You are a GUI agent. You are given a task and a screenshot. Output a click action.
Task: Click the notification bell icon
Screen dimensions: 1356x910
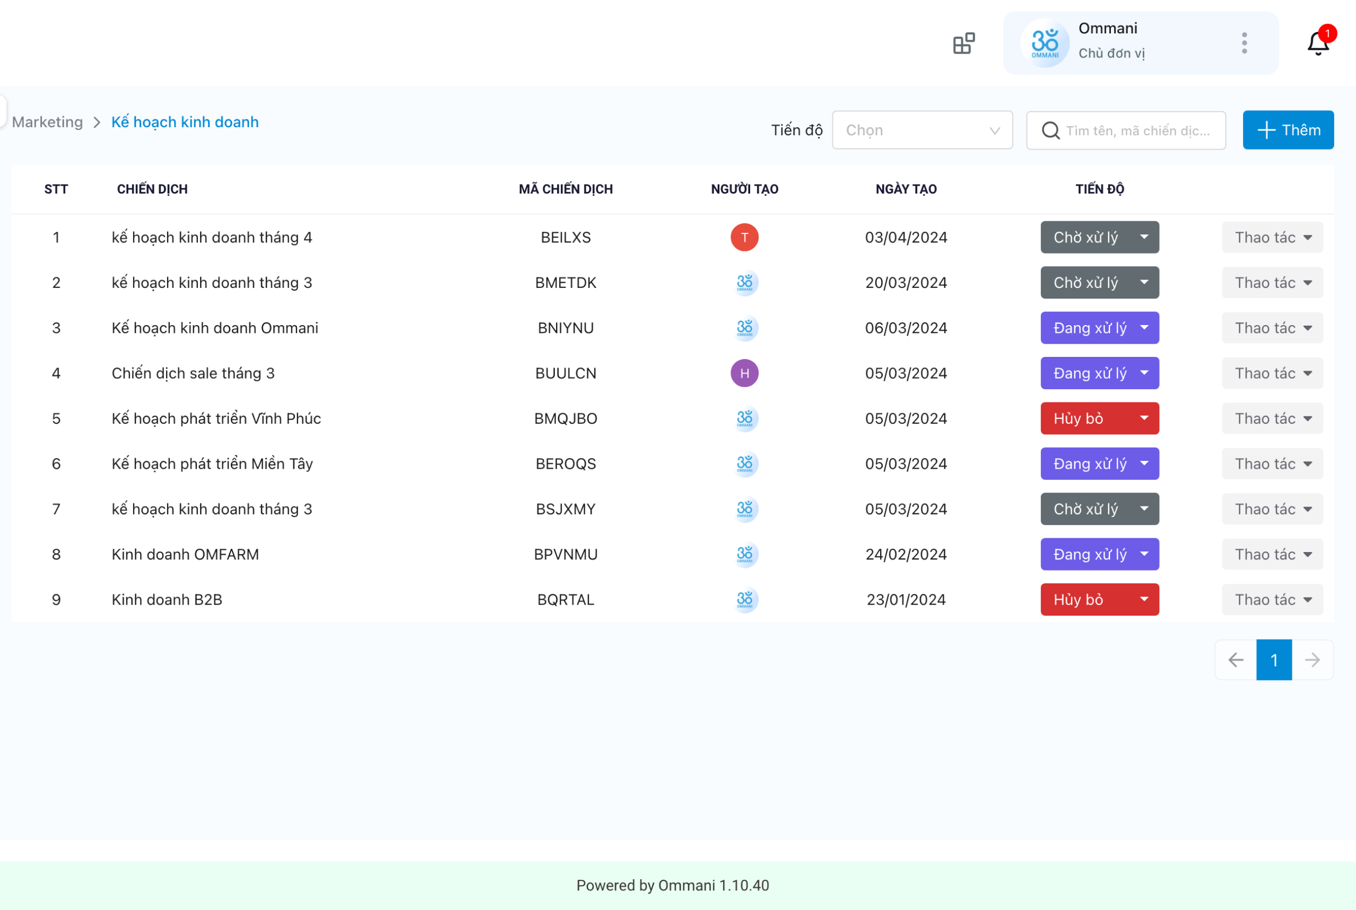point(1317,43)
